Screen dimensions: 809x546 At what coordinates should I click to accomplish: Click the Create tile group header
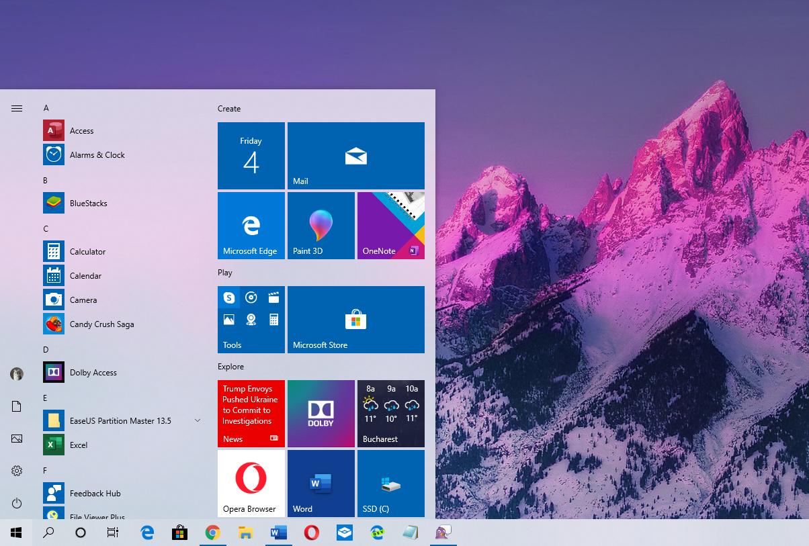click(229, 109)
